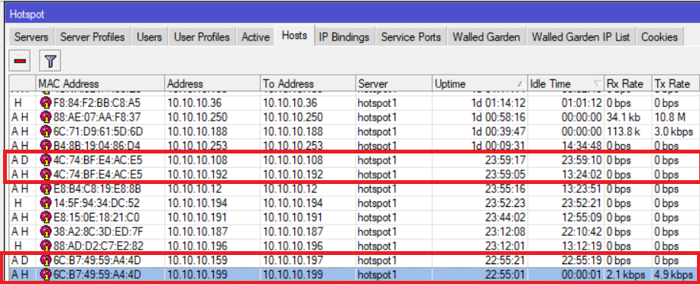Sort by the Address column header
This screenshot has height=284, width=700.
click(x=212, y=84)
